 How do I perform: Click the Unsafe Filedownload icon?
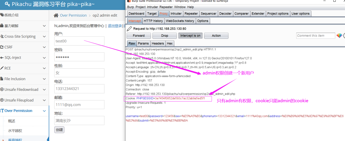point(2,89)
